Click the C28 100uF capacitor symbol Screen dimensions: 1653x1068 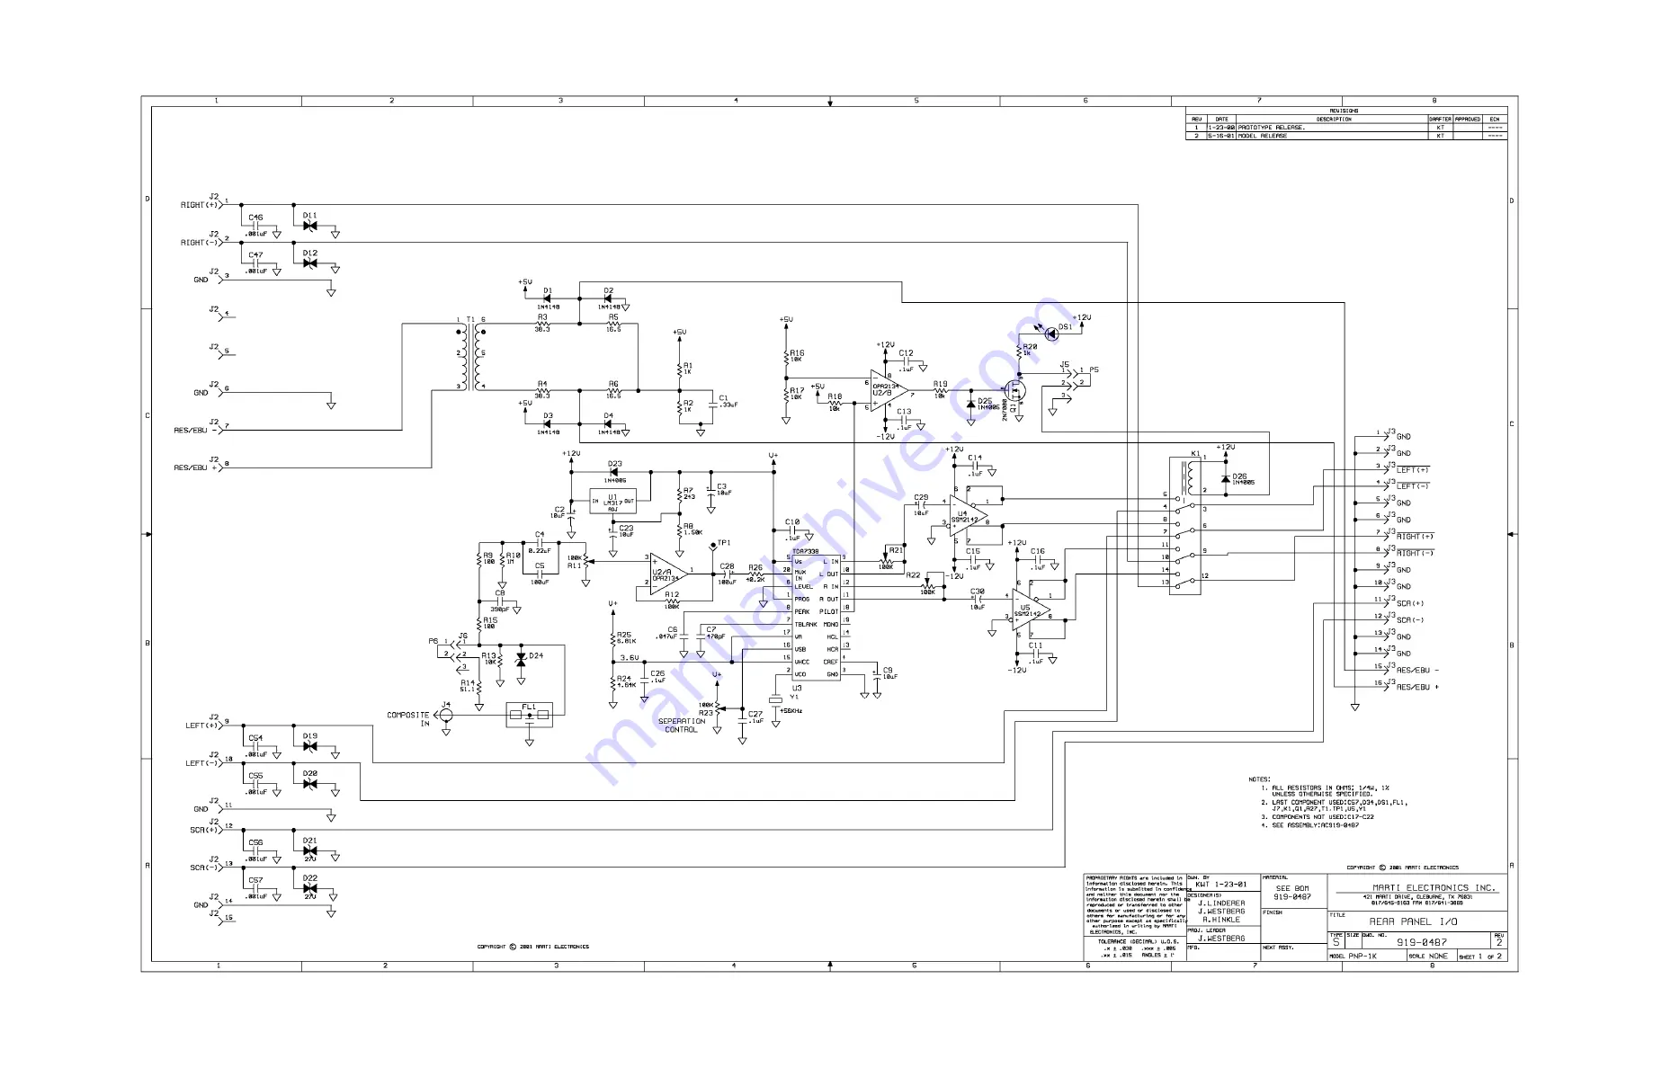click(727, 574)
